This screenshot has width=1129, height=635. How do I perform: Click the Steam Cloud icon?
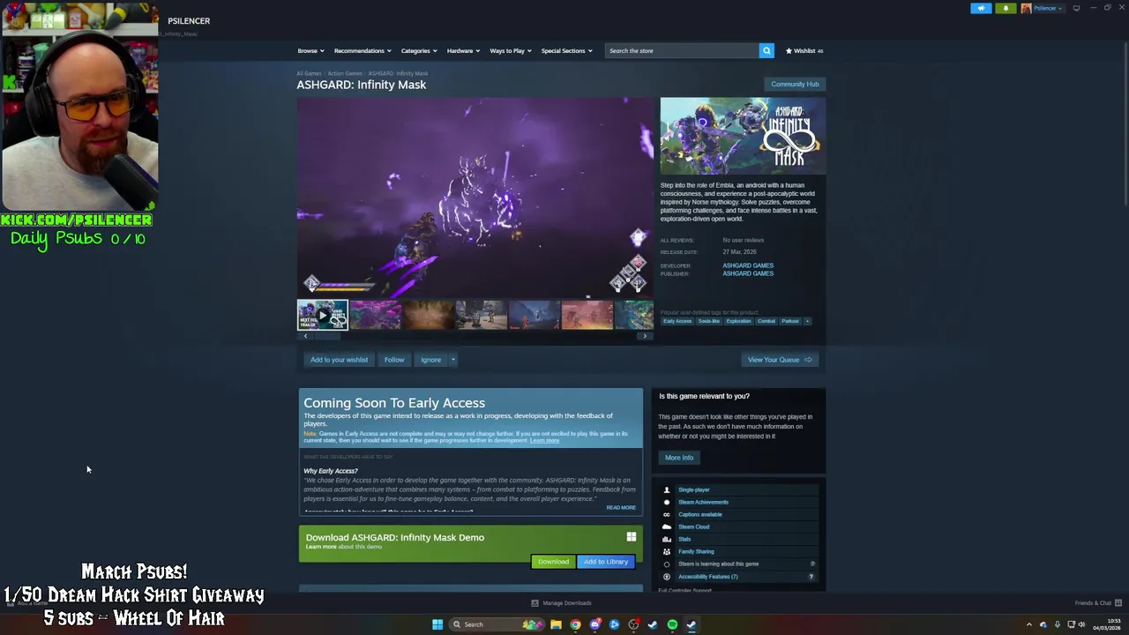(x=667, y=527)
